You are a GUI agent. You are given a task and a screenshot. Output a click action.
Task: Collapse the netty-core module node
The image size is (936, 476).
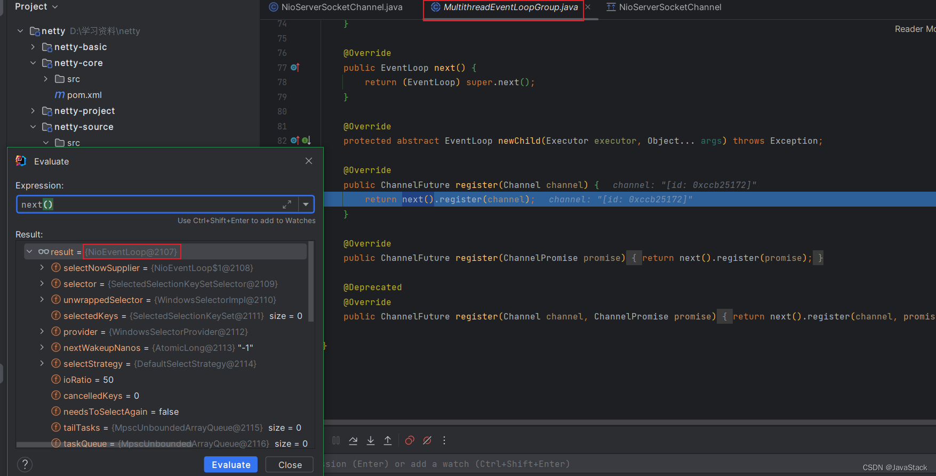[33, 63]
